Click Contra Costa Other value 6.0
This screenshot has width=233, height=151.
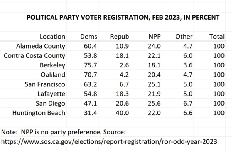point(188,55)
